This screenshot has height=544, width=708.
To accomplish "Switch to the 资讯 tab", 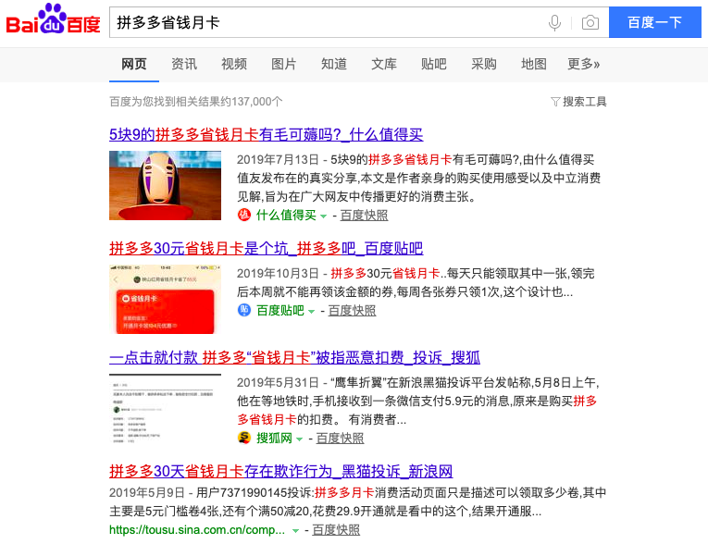I will (184, 64).
